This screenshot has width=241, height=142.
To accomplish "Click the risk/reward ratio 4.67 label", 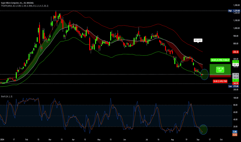I will (x=220, y=70).
